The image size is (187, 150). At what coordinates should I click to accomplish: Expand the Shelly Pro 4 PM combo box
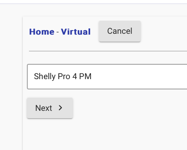click(x=107, y=77)
